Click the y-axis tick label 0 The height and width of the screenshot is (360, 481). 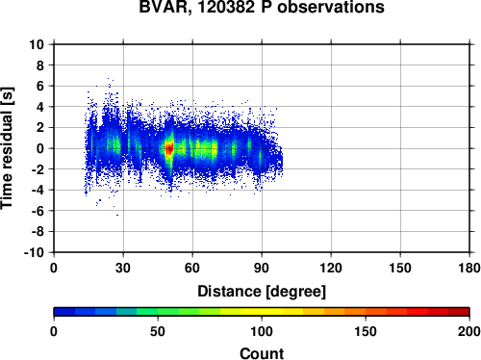click(x=40, y=148)
